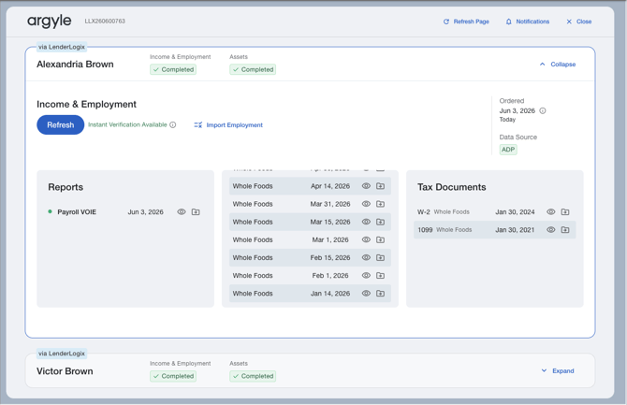Click the Tax Documents heading
The width and height of the screenshot is (627, 405).
point(452,187)
